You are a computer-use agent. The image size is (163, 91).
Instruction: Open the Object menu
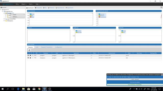pyautogui.click(x=24, y=4)
